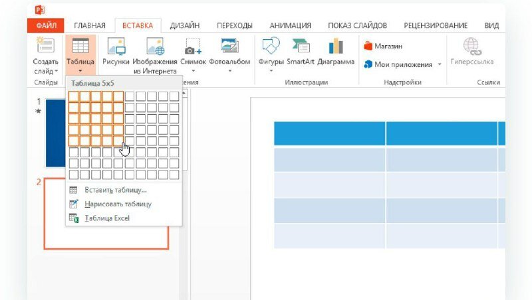
Task: Open the АНИМАЦИЯ tab
Action: (290, 26)
